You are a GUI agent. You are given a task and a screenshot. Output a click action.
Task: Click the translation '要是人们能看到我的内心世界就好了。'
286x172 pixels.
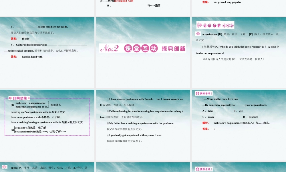[x=33, y=33]
